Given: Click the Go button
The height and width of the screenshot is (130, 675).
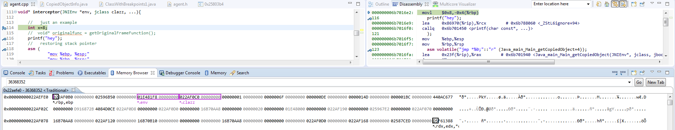Looking at the screenshot, I should coord(639,82).
